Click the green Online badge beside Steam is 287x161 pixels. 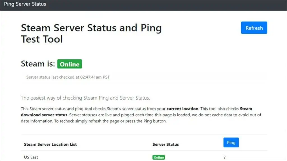pos(70,64)
